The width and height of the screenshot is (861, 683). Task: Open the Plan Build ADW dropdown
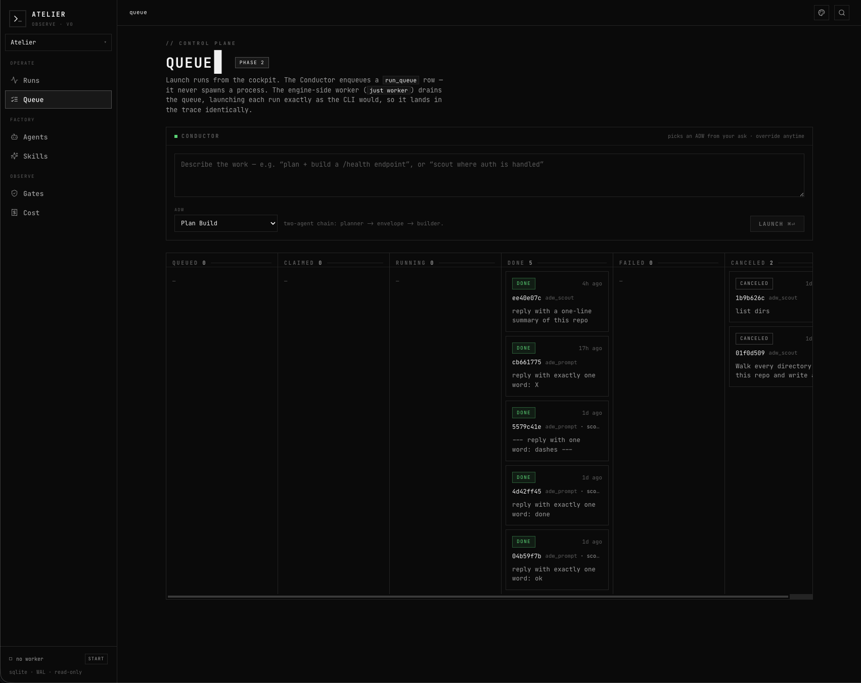coord(226,223)
